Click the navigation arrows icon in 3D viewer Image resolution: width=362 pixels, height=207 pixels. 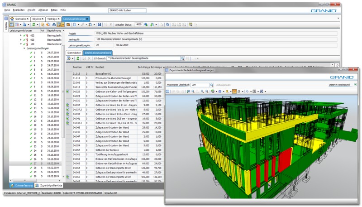coord(247,91)
